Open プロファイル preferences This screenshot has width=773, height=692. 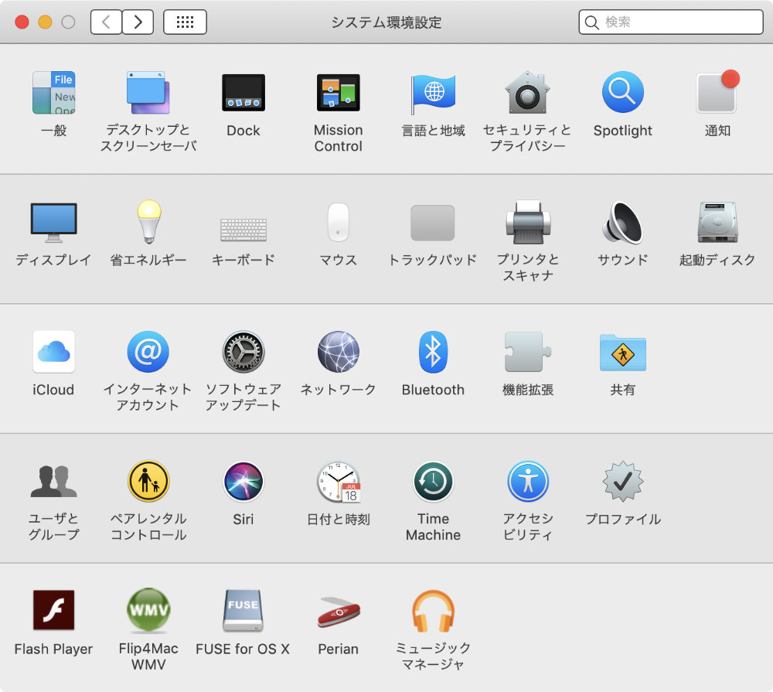pyautogui.click(x=623, y=482)
